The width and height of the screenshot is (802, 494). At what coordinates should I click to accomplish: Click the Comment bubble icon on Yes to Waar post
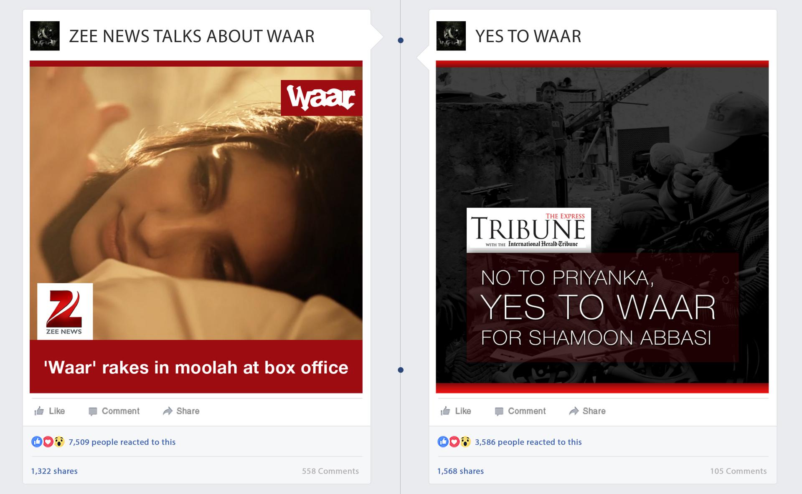(499, 411)
